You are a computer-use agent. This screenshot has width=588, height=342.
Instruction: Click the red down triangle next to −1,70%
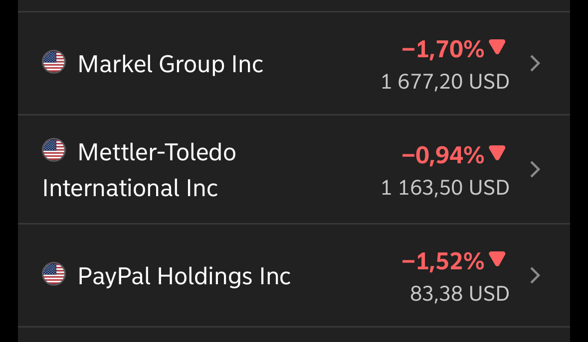coord(497,47)
